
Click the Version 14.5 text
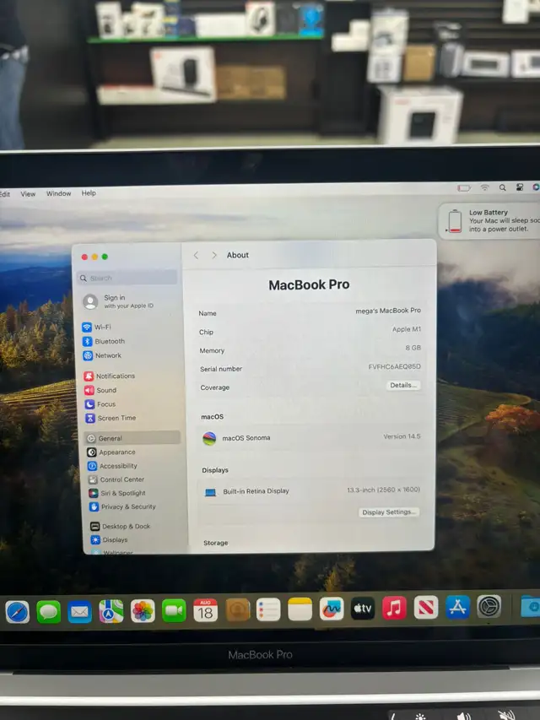(402, 436)
